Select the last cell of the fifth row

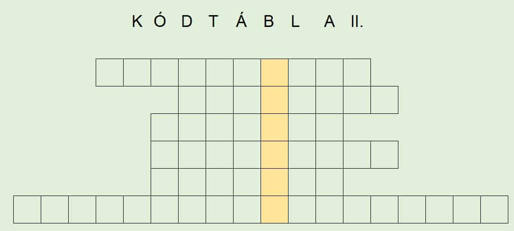[x=329, y=182]
